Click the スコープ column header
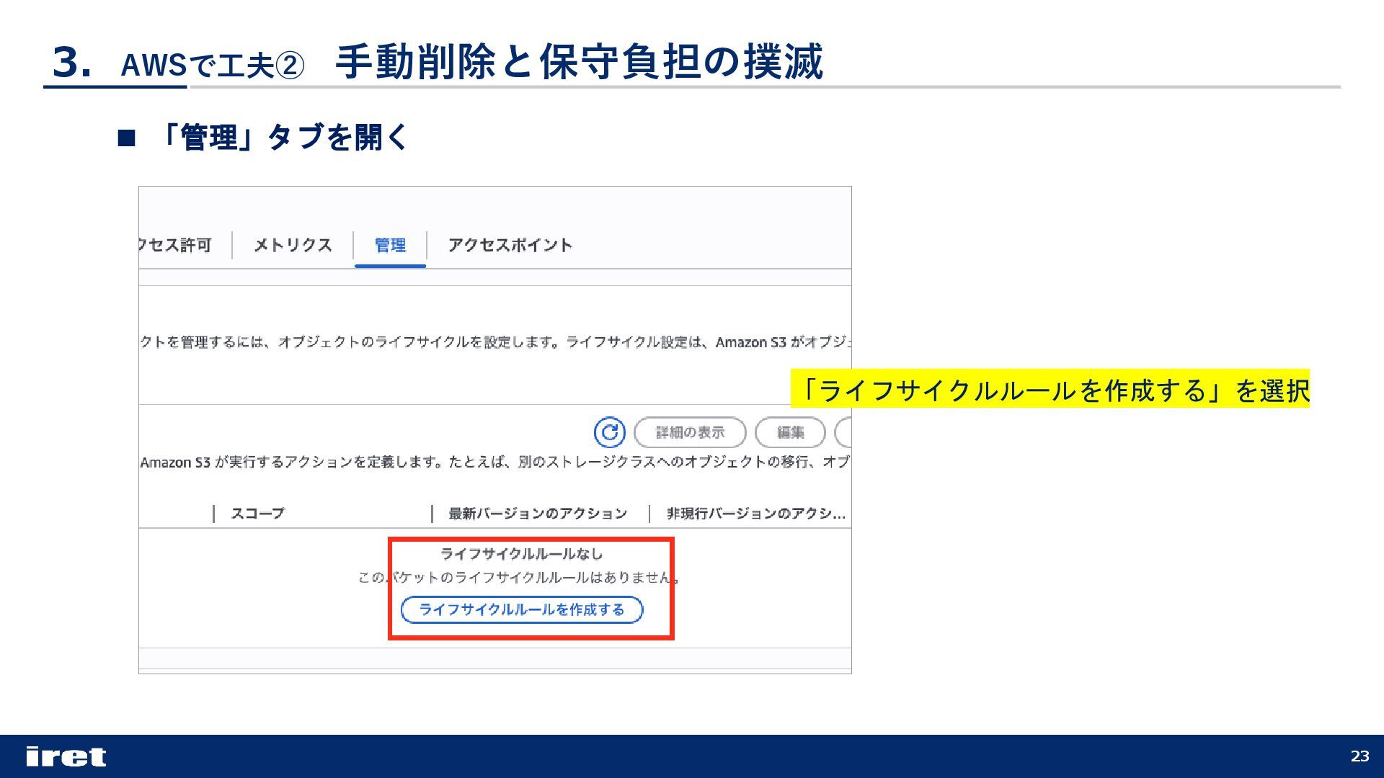Image resolution: width=1384 pixels, height=778 pixels. (257, 514)
